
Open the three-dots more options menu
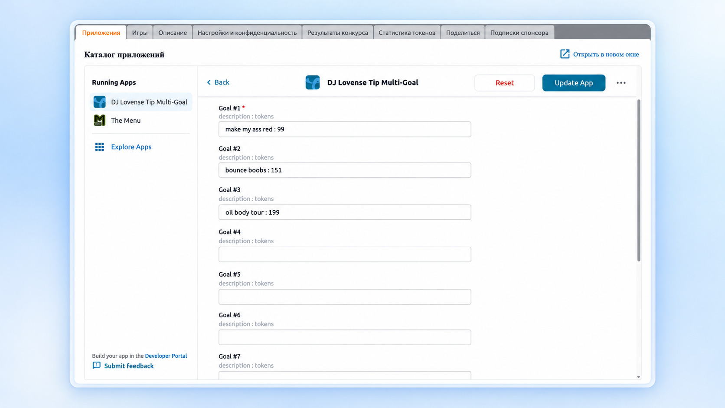(x=621, y=83)
